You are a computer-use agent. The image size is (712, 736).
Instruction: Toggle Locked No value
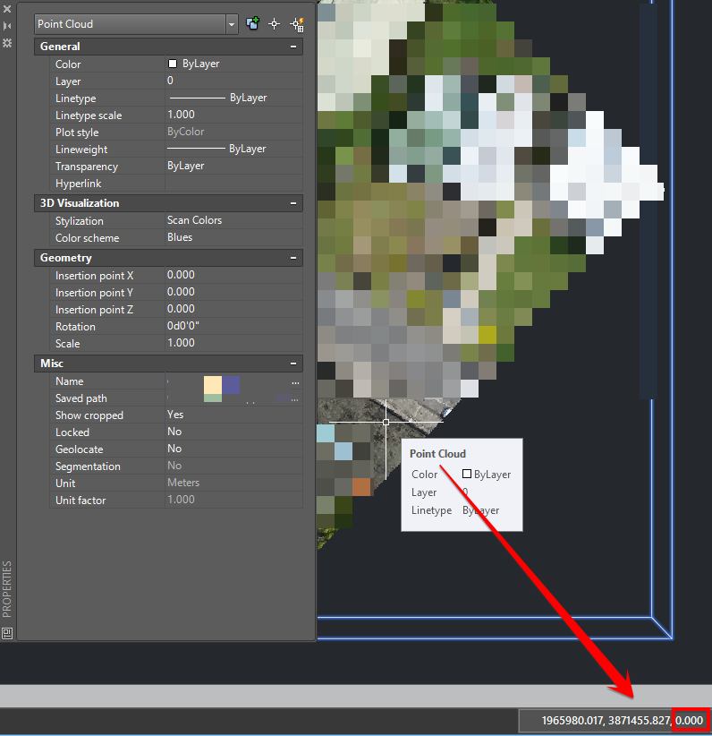point(233,432)
